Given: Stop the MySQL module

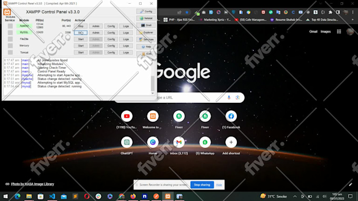Looking at the screenshot, I should click(81, 33).
